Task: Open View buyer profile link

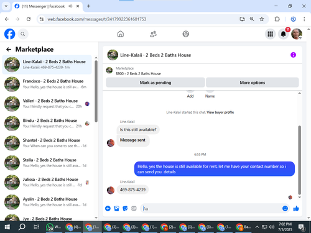Action: [x=220, y=112]
